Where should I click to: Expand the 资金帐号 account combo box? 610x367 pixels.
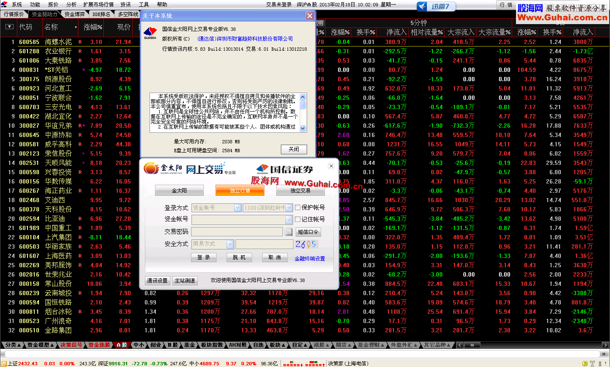click(289, 219)
